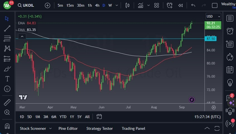Open the alerts alarm clock panel
The height and width of the screenshot is (134, 236).
(x=230, y=31)
